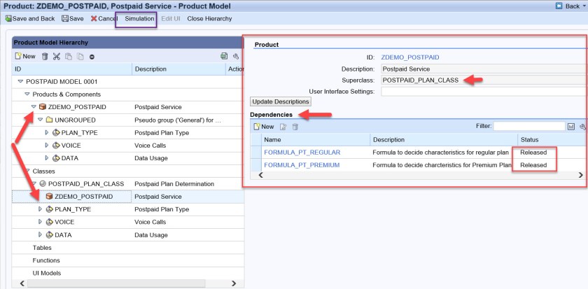
Task: Click Close Hierarchy in the top toolbar
Action: click(x=209, y=18)
